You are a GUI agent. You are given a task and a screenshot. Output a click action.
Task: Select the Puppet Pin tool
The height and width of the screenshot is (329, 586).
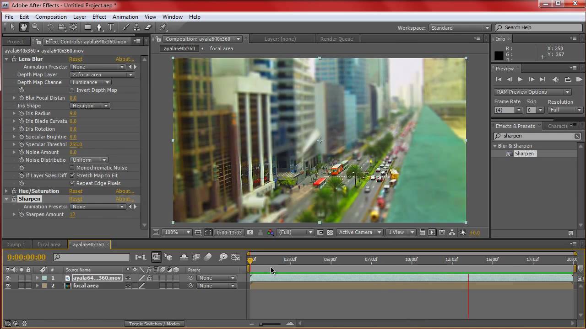point(163,27)
